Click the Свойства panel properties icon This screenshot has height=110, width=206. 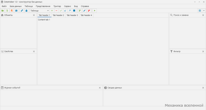coord(2,51)
